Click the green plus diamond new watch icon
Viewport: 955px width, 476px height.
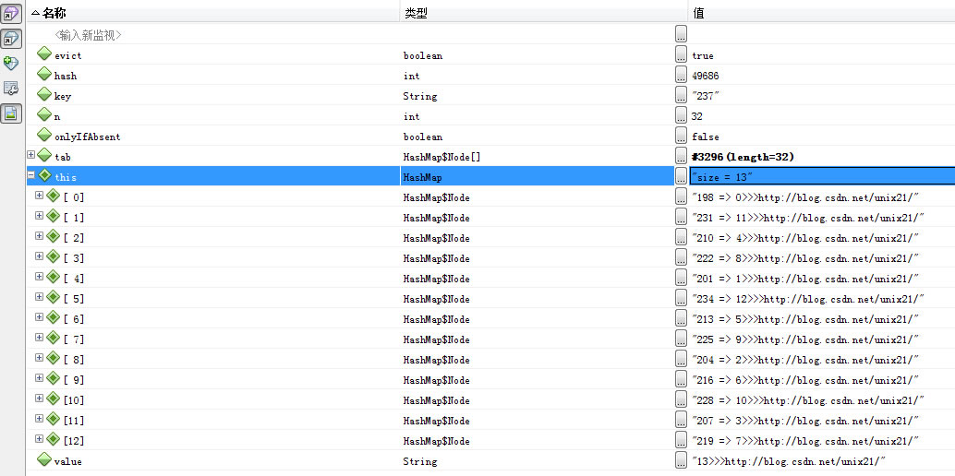coord(11,64)
